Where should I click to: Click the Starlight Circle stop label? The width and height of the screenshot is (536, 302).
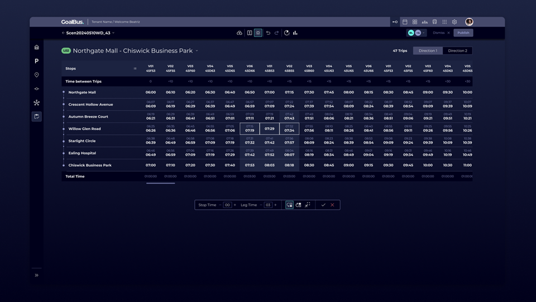pos(82,141)
